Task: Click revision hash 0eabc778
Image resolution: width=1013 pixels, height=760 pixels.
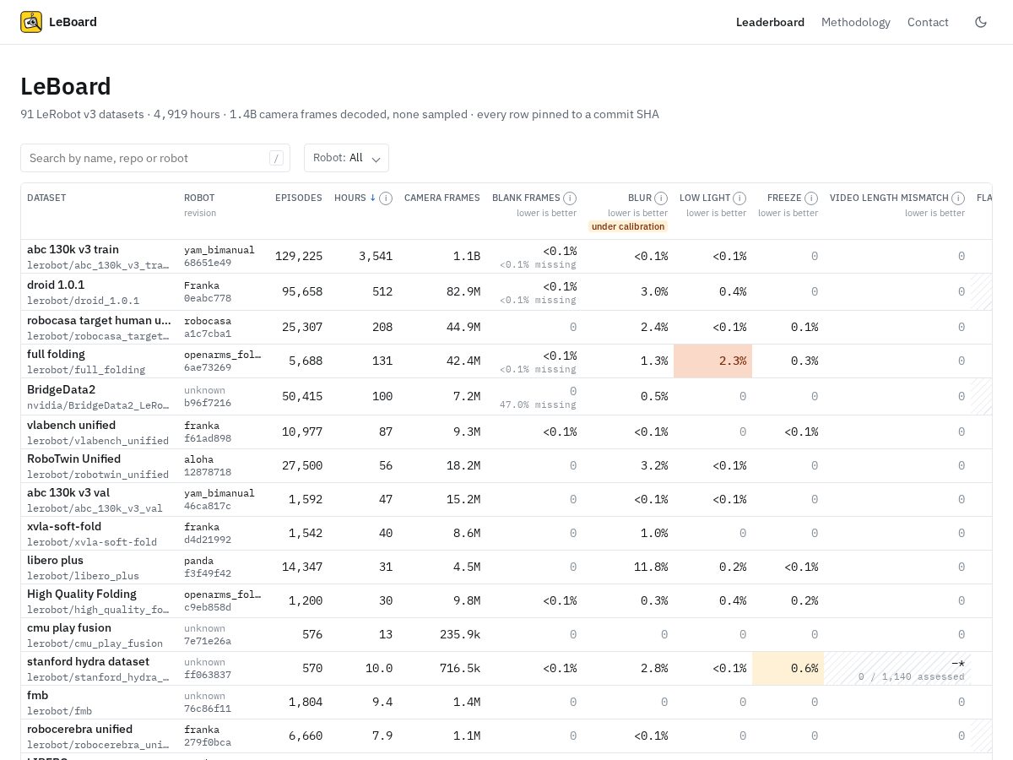Action: pos(208,298)
